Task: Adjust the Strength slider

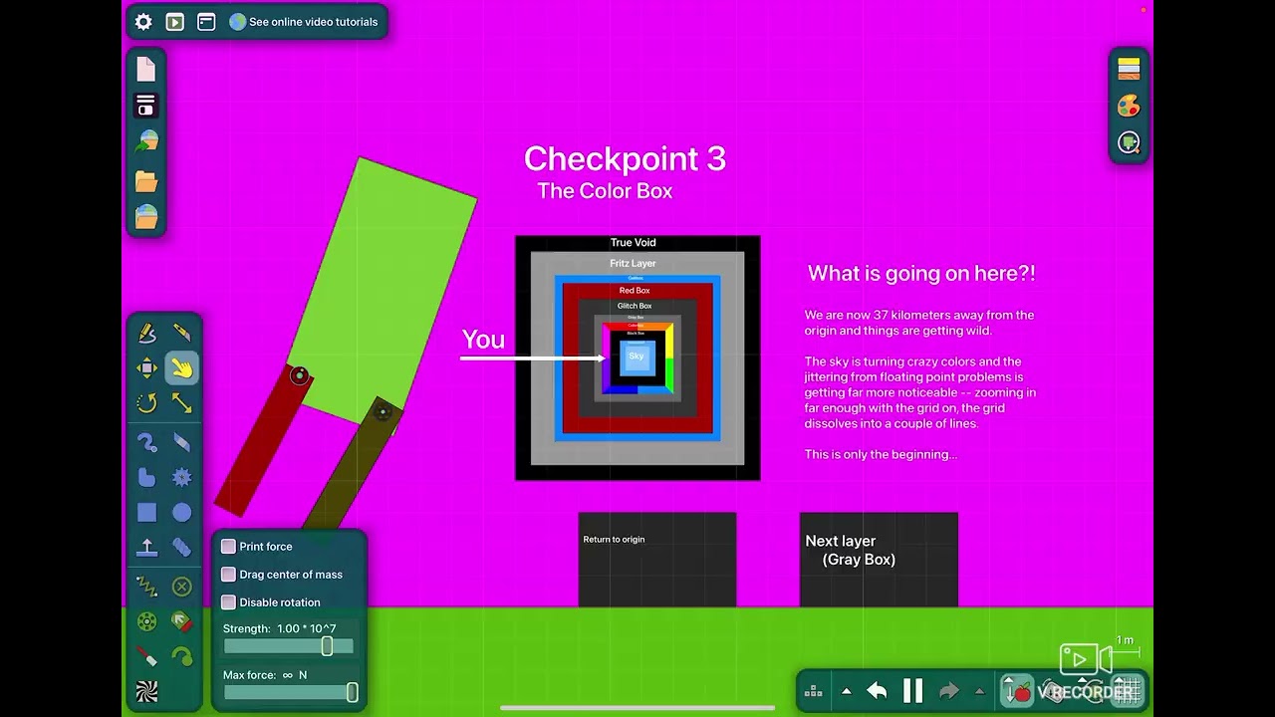Action: (288, 646)
